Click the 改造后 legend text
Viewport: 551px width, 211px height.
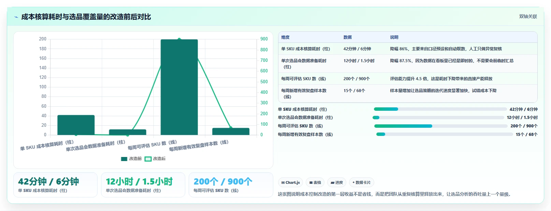[x=159, y=159]
